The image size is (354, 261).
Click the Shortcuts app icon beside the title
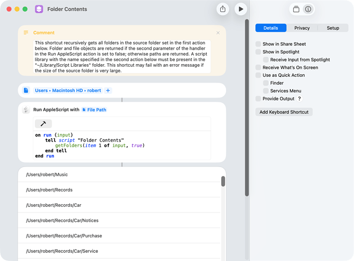pyautogui.click(x=39, y=9)
